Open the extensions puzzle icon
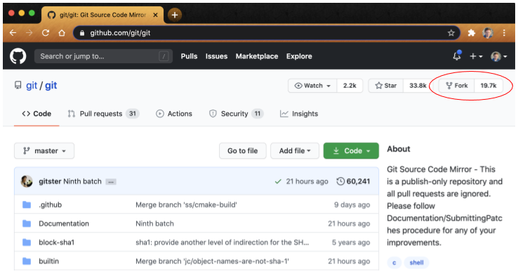The image size is (518, 274). [x=472, y=33]
